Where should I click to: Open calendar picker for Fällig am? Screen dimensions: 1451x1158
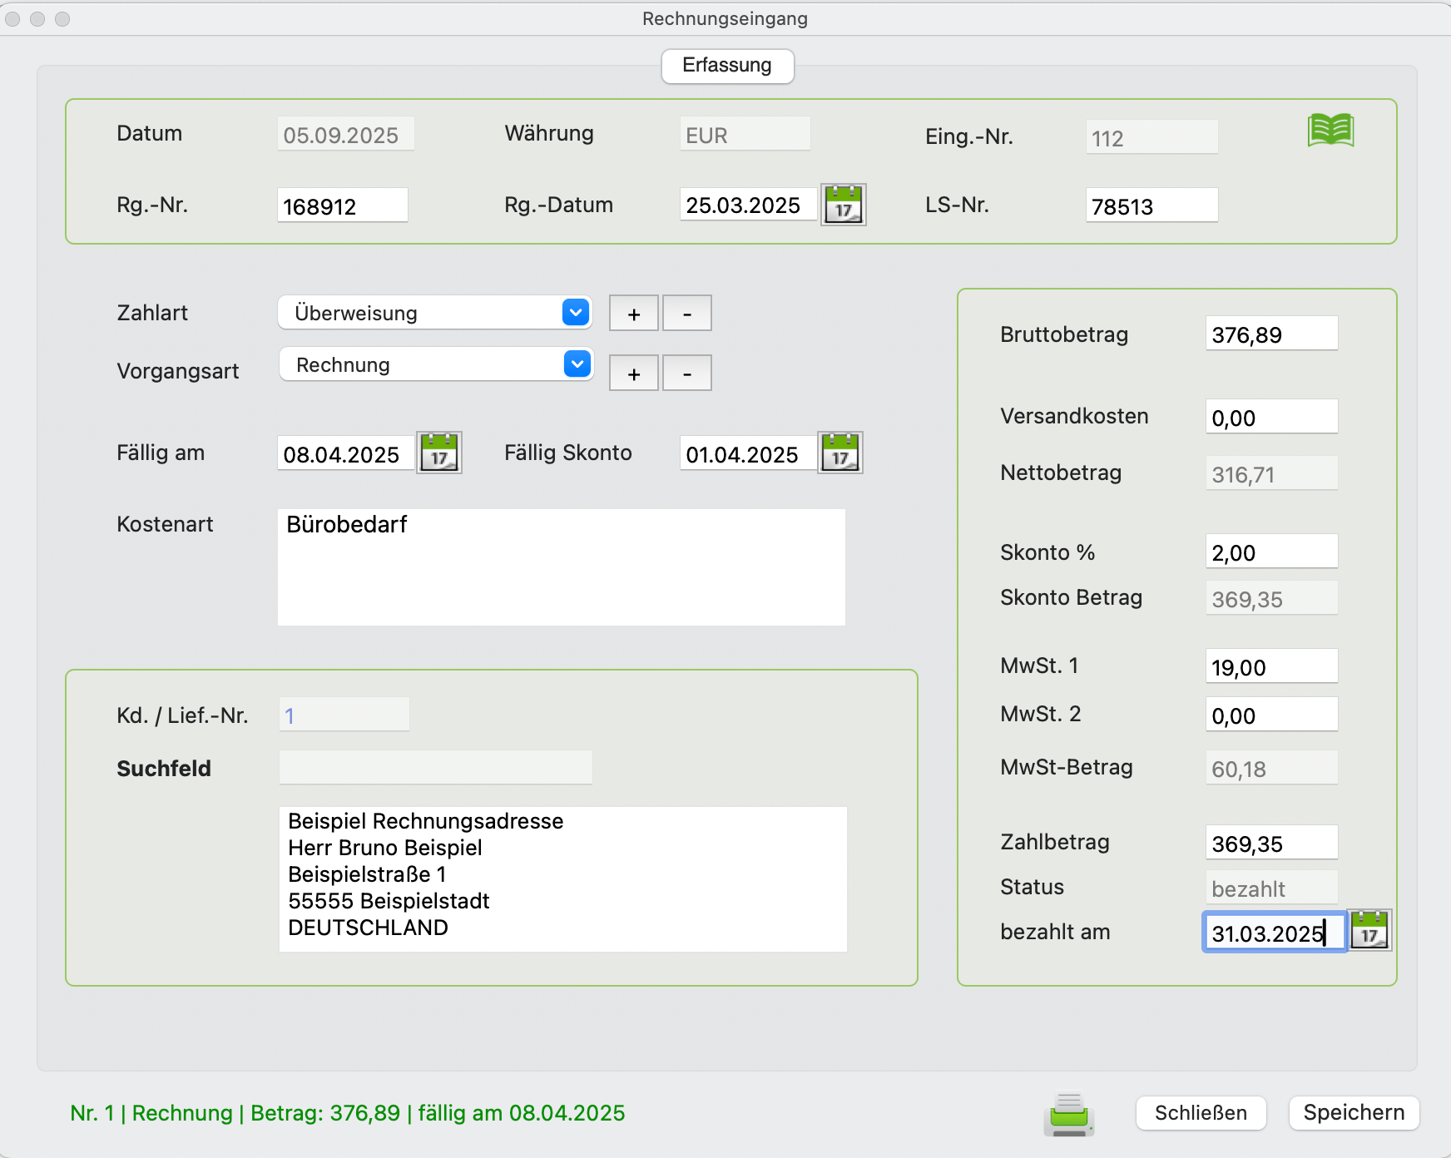coord(439,453)
